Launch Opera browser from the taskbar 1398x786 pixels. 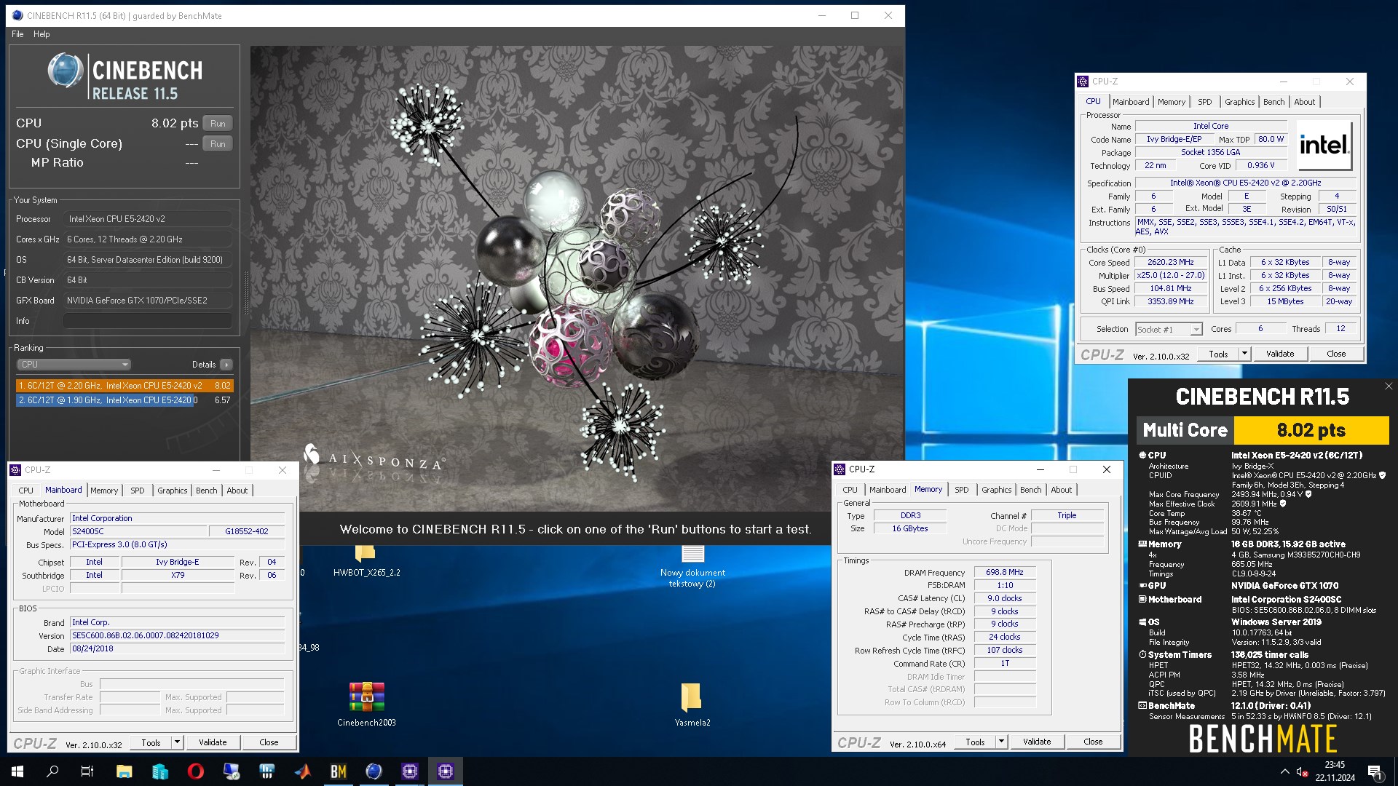coord(195,771)
